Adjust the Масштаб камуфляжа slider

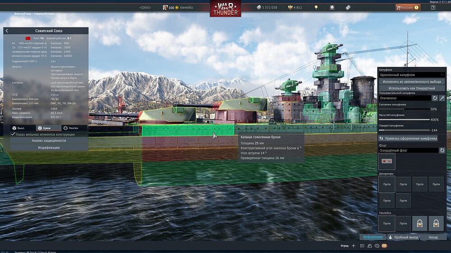click(404, 120)
